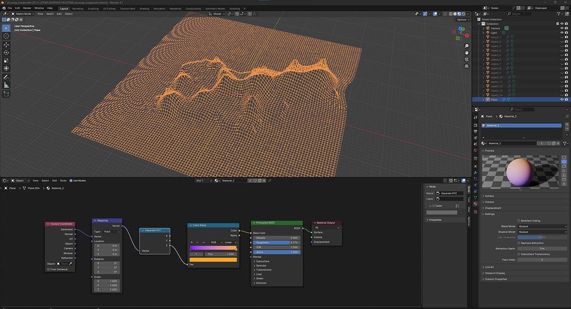Screen dimensions: 571x309
Task: Enable Subsurface Translucency checkbox
Action: point(519,254)
